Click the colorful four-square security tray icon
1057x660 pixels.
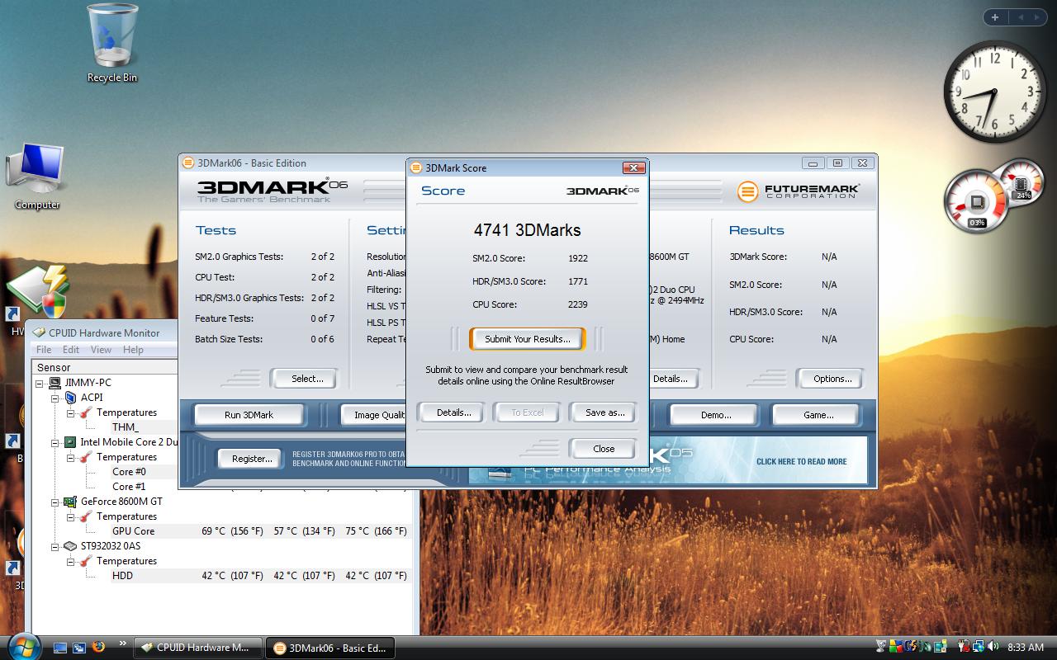click(x=896, y=646)
